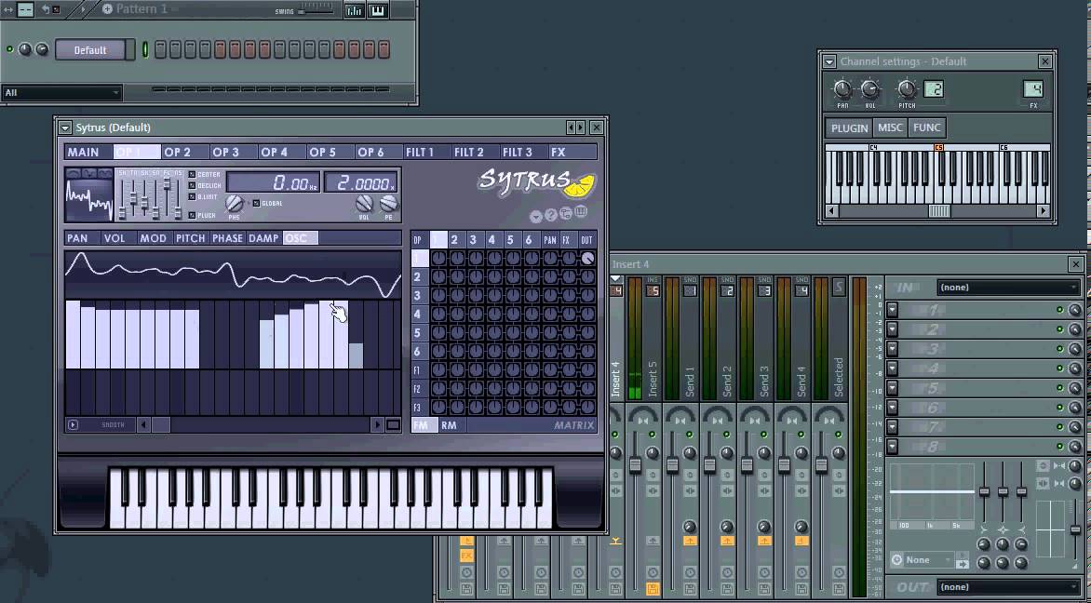Toggle the DECLICK checkbox

[x=192, y=186]
